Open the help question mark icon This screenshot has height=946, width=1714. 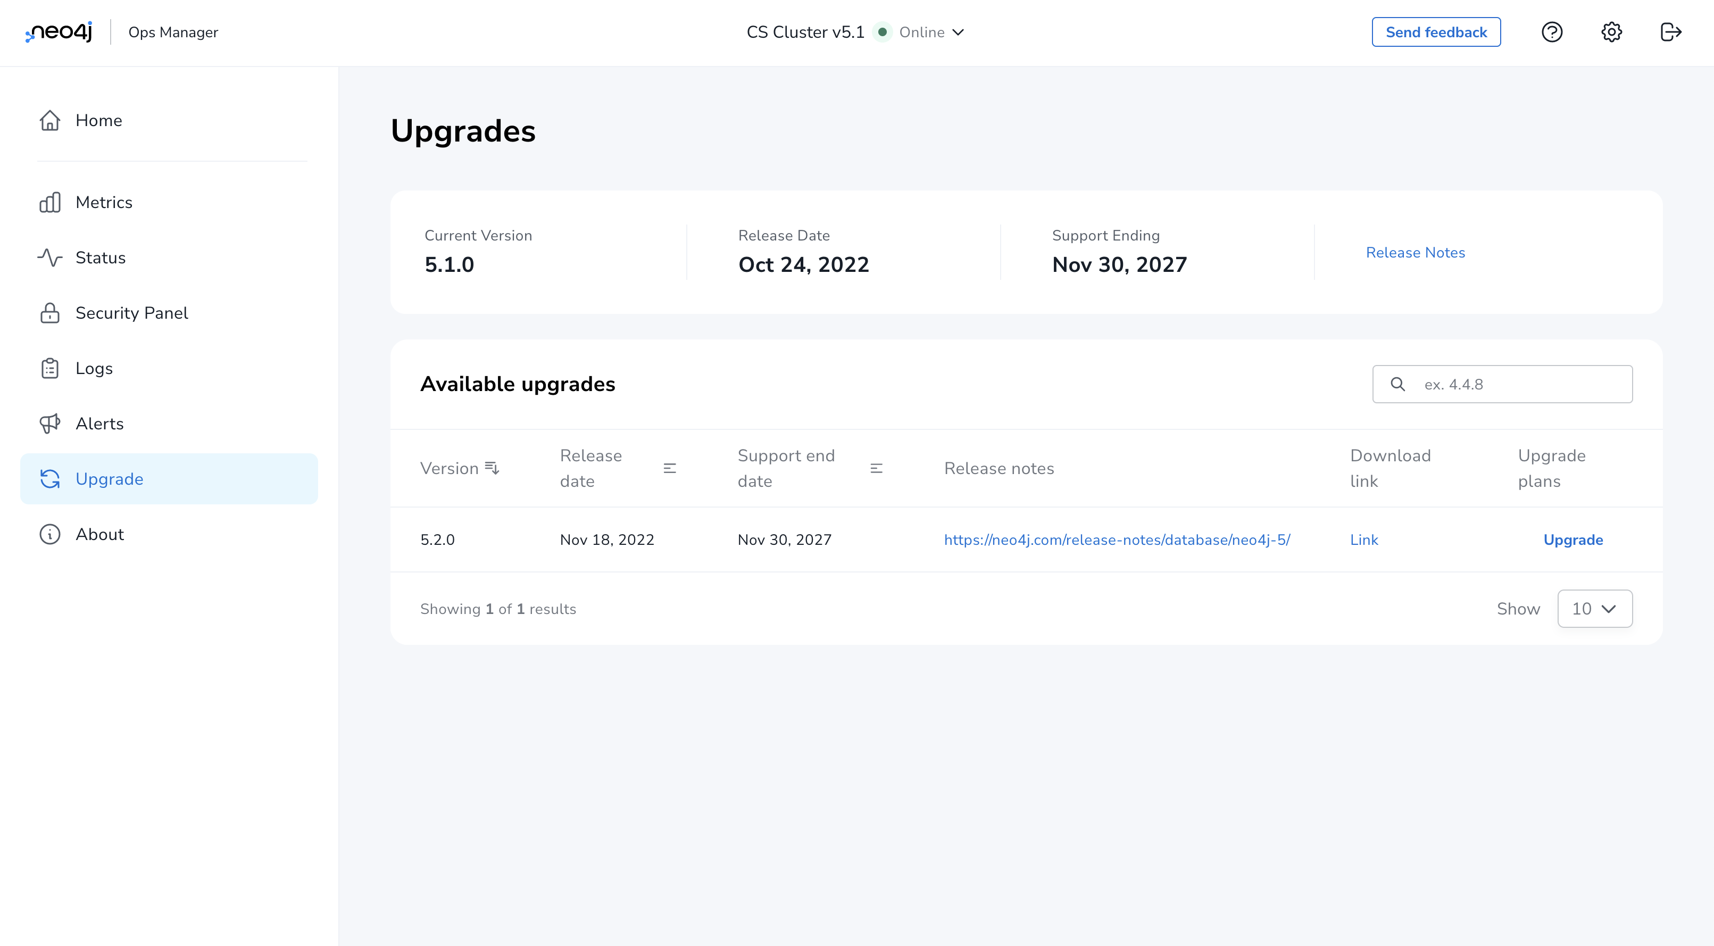pos(1552,32)
